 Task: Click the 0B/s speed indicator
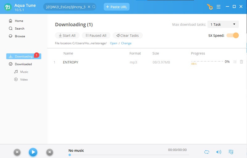194,64
